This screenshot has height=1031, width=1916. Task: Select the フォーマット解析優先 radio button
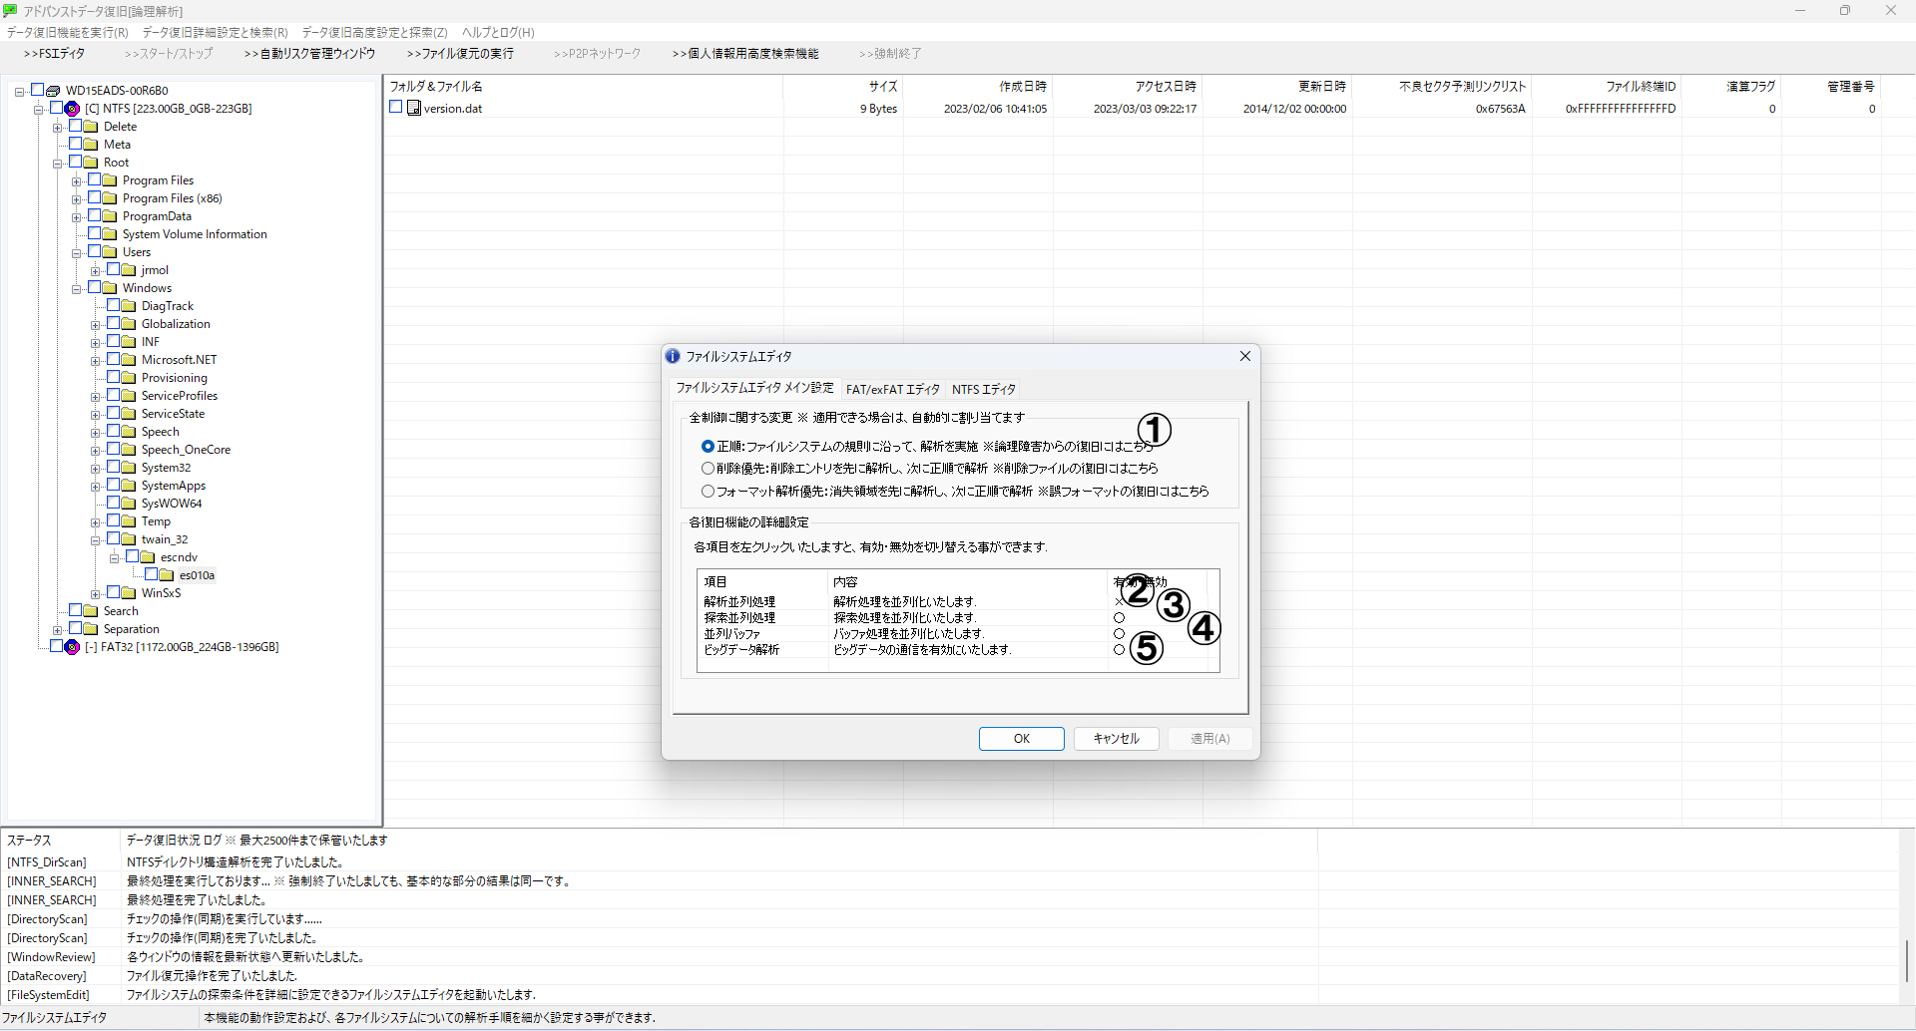point(708,492)
